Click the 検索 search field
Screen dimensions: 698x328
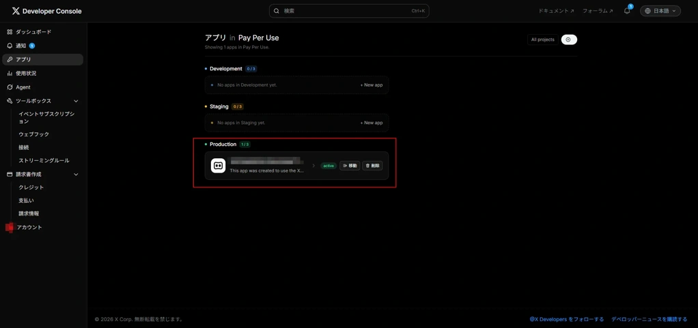[349, 11]
